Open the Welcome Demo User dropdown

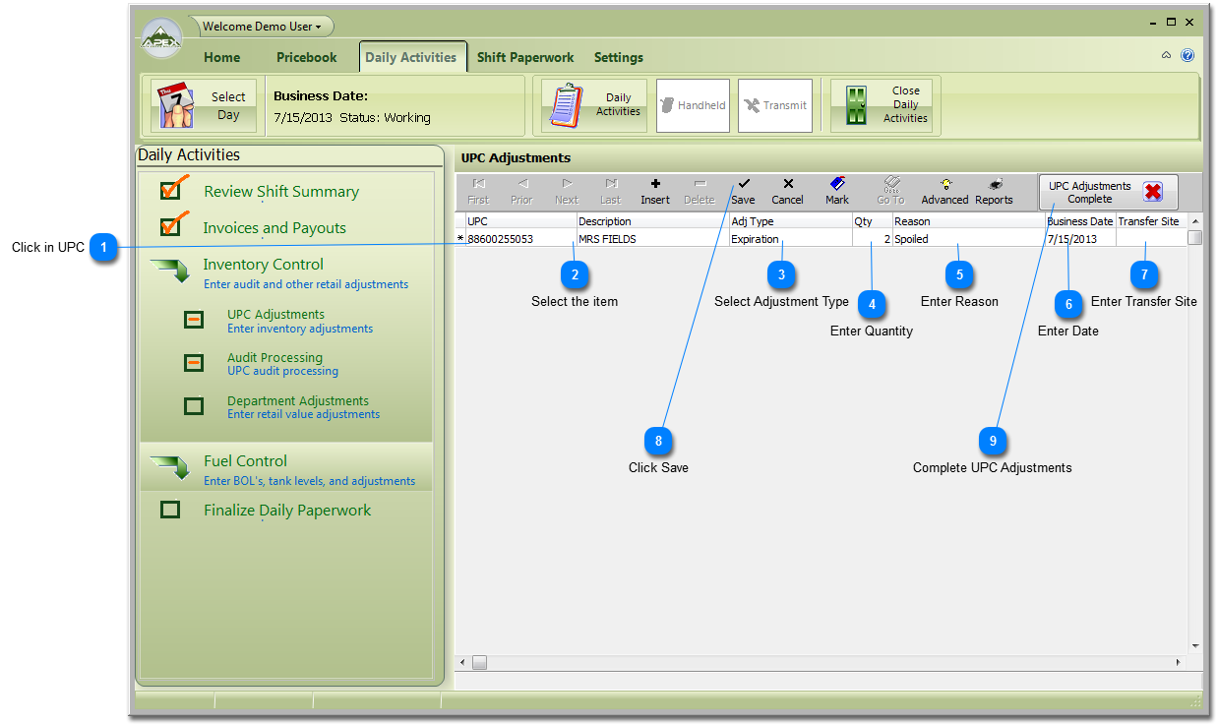click(x=261, y=27)
